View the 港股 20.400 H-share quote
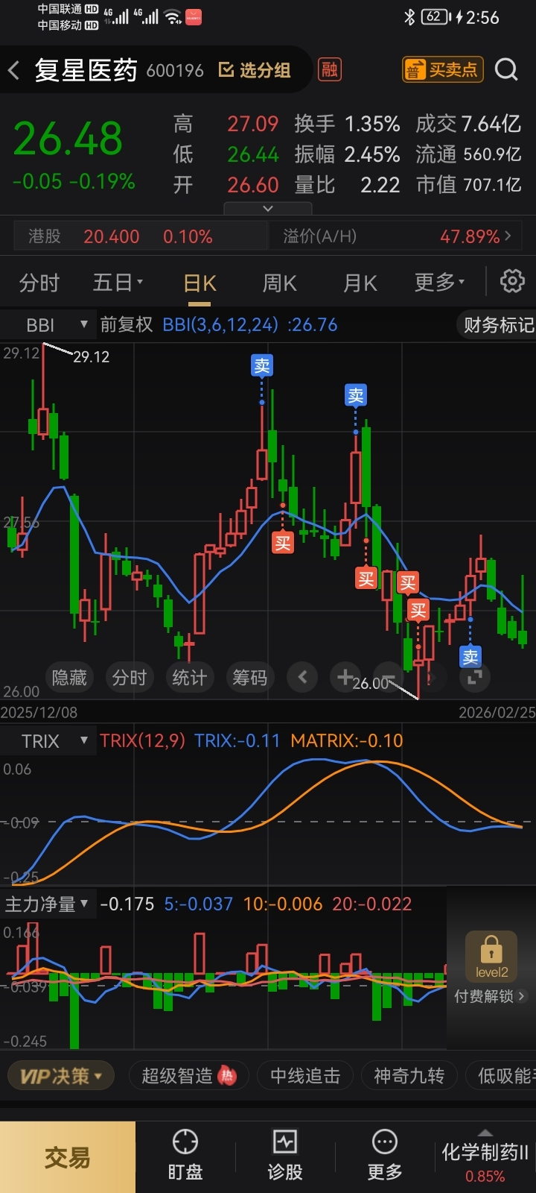 click(141, 236)
